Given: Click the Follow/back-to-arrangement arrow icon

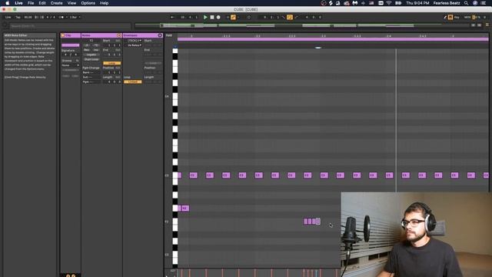Looking at the screenshot, I should tap(172, 17).
